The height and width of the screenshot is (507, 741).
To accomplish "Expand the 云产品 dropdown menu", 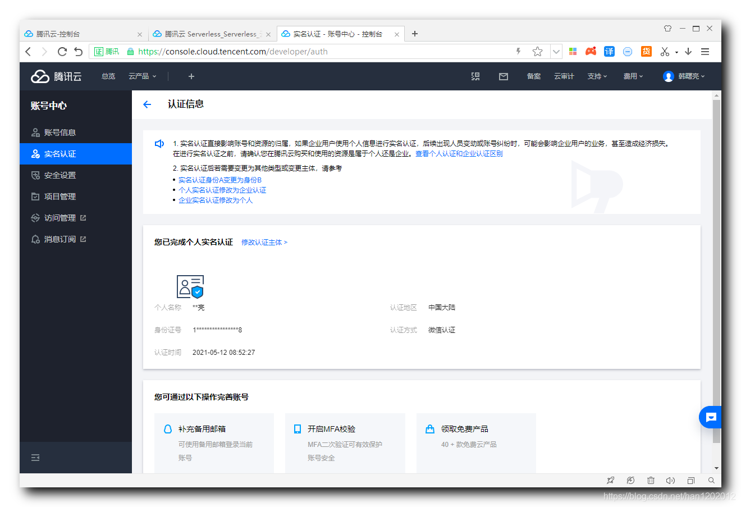I will pyautogui.click(x=143, y=76).
